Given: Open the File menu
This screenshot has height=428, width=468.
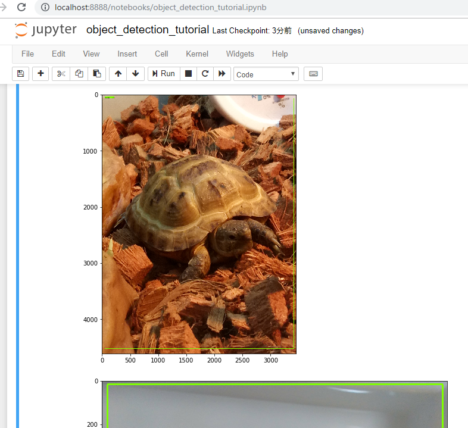Looking at the screenshot, I should coord(27,54).
